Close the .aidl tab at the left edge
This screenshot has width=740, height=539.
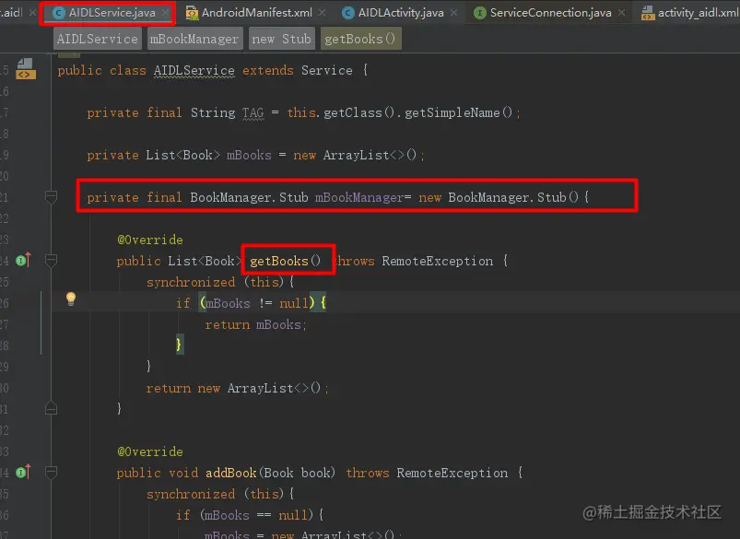[x=32, y=13]
